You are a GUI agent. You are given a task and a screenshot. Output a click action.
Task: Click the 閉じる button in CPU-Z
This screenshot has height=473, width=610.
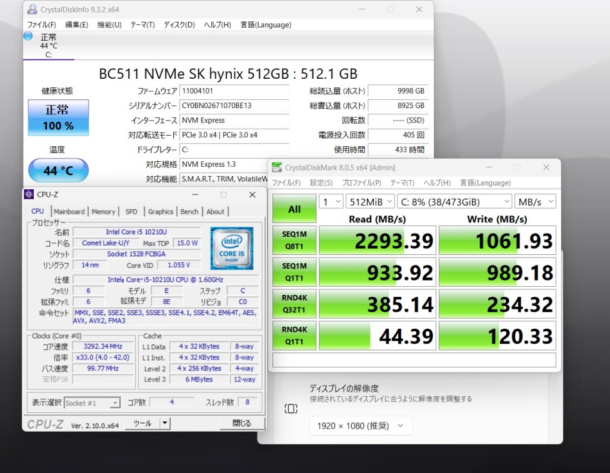(x=242, y=423)
